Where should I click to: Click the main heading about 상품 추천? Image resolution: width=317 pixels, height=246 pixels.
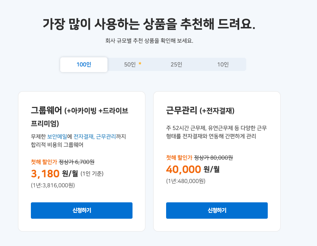(149, 24)
